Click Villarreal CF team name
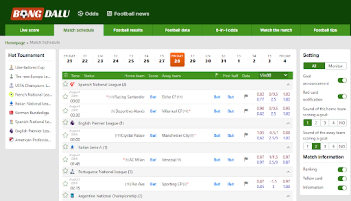The height and width of the screenshot is (201, 351). click(172, 111)
